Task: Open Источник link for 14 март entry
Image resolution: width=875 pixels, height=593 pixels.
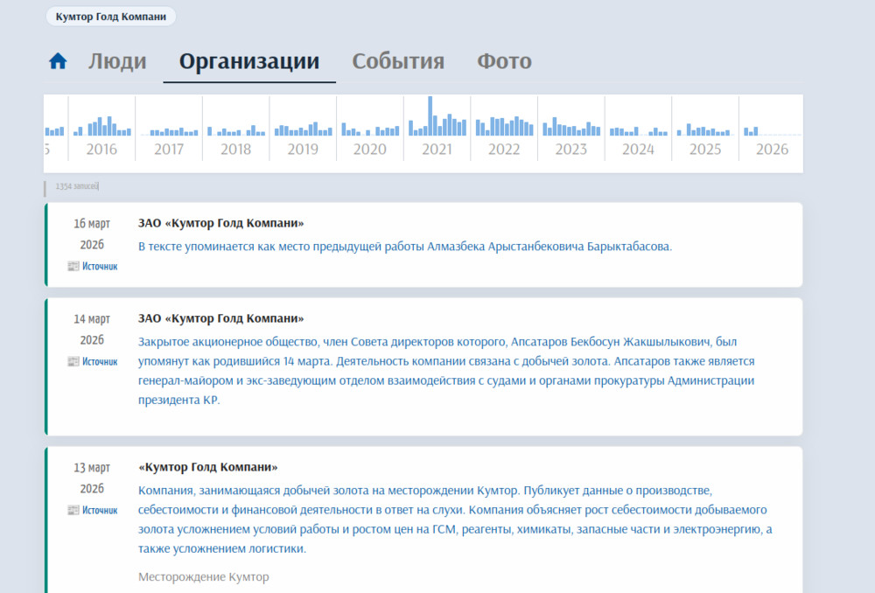Action: [x=100, y=361]
